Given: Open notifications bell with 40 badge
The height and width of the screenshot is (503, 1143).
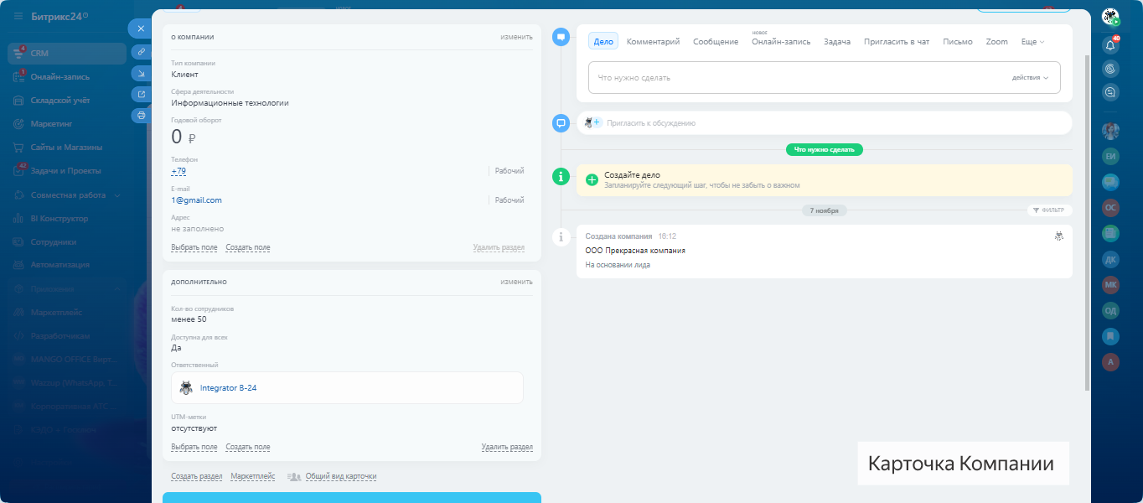Looking at the screenshot, I should click(1110, 45).
